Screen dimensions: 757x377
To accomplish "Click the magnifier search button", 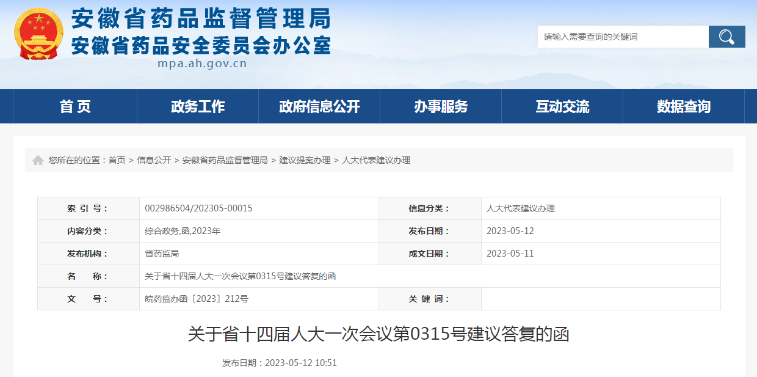I will (726, 37).
